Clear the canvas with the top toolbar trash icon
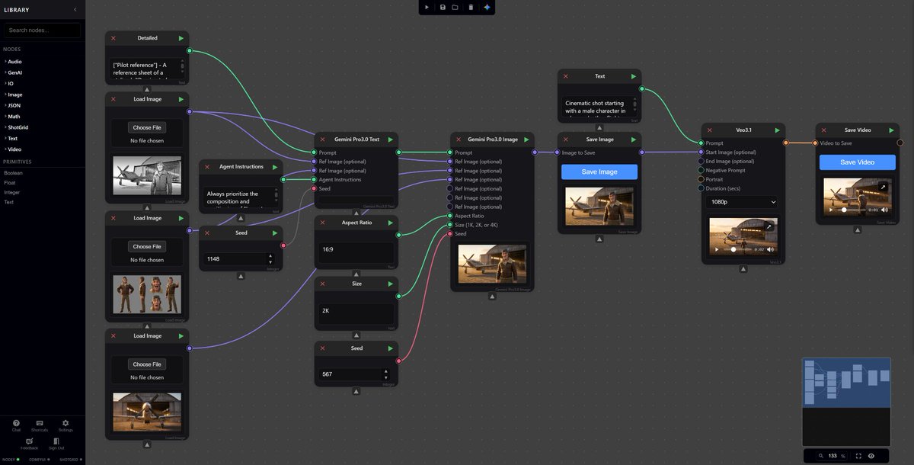Image resolution: width=914 pixels, height=465 pixels. coord(471,7)
